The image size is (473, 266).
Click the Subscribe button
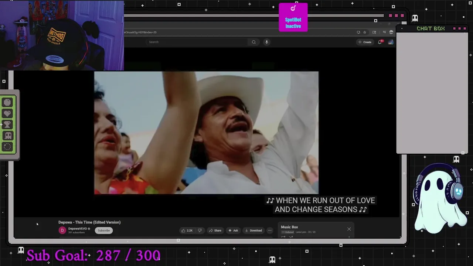[103, 231]
